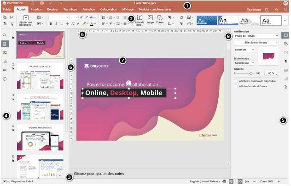Toggle Slide settings icon in right sidebar
The height and width of the screenshot is (186, 291).
pos(286,35)
